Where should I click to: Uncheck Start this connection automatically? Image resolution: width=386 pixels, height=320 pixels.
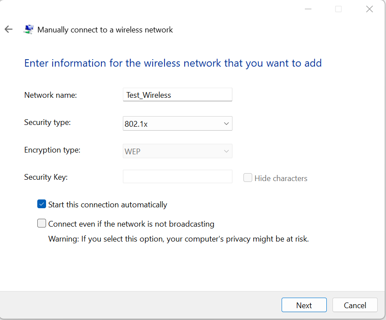[x=42, y=204]
